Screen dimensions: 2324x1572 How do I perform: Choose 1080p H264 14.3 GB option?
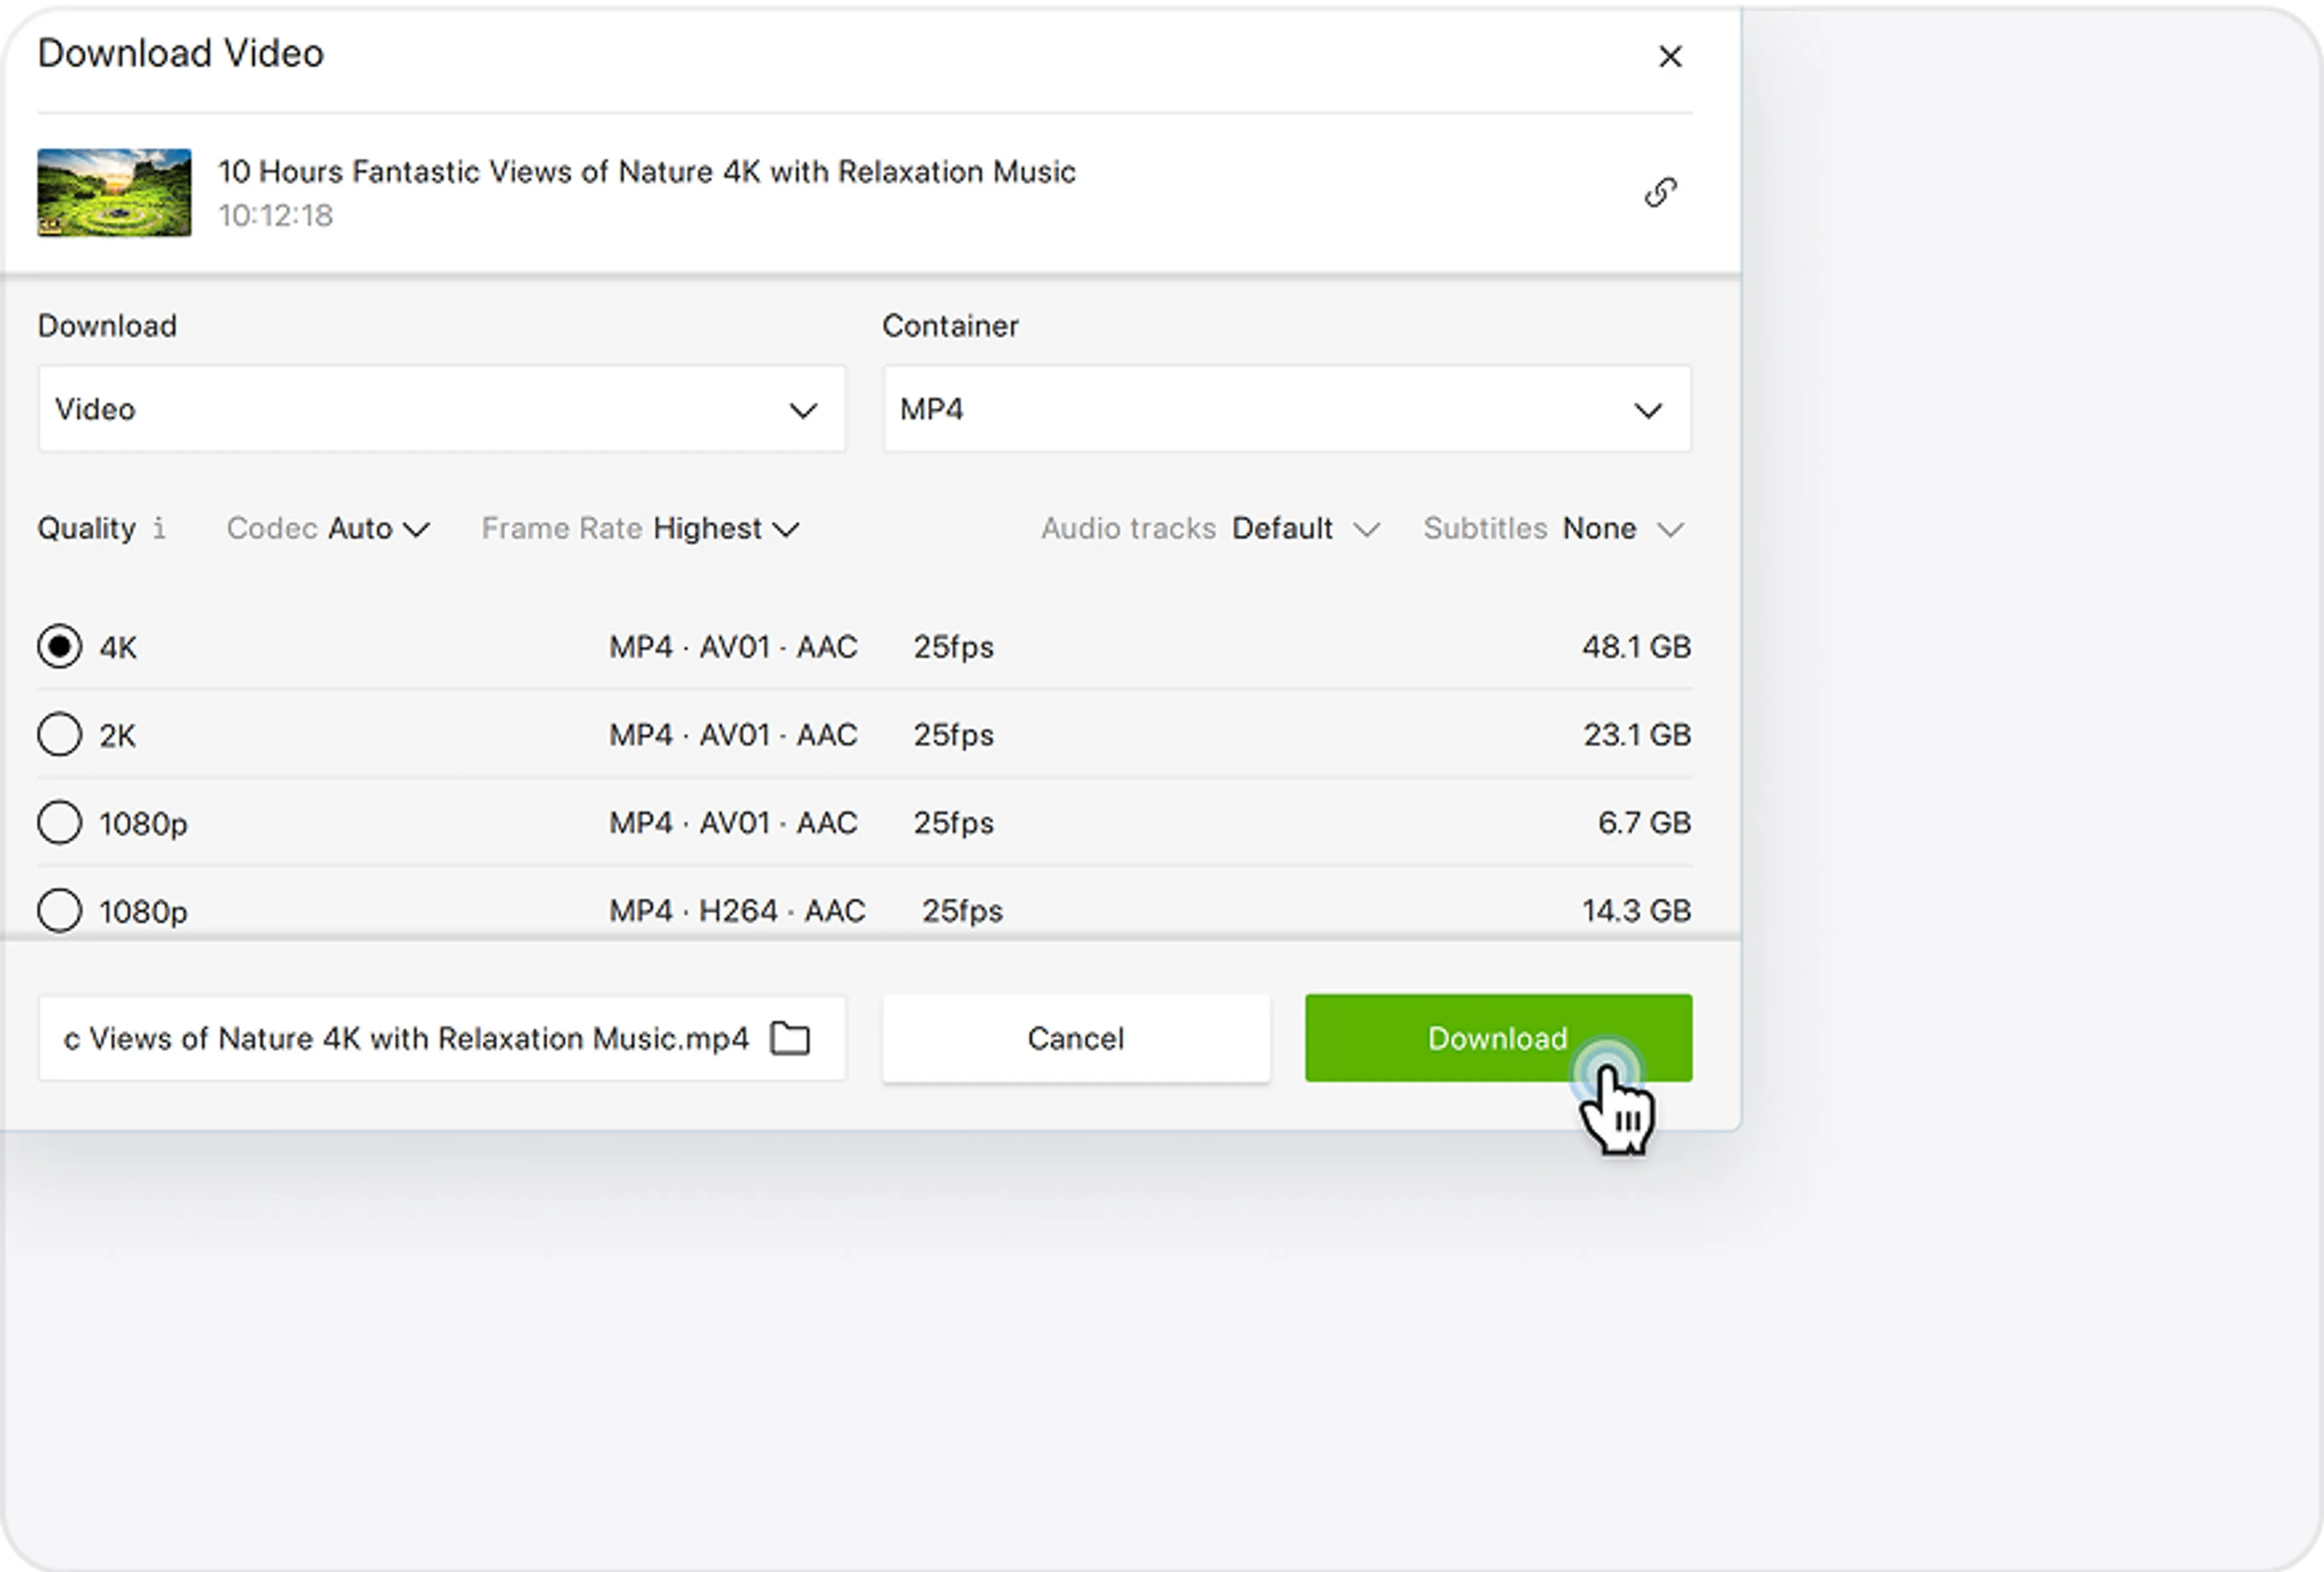tap(60, 910)
